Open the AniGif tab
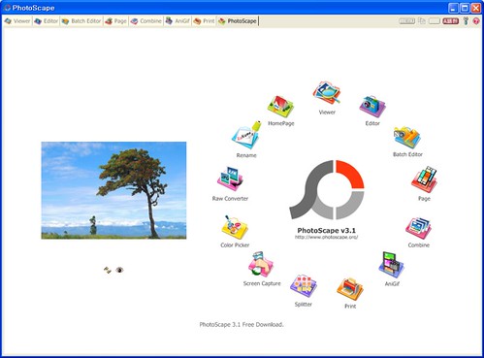Image resolution: width=484 pixels, height=358 pixels. 177,21
